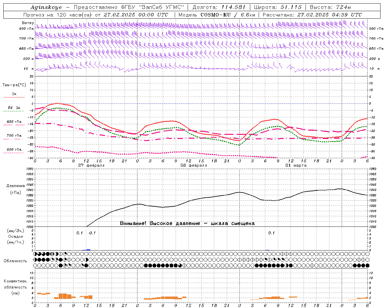Screen dimensions: 385x308
Task: Click the 'Ветер' wind panel label
Action: pyautogui.click(x=28, y=23)
